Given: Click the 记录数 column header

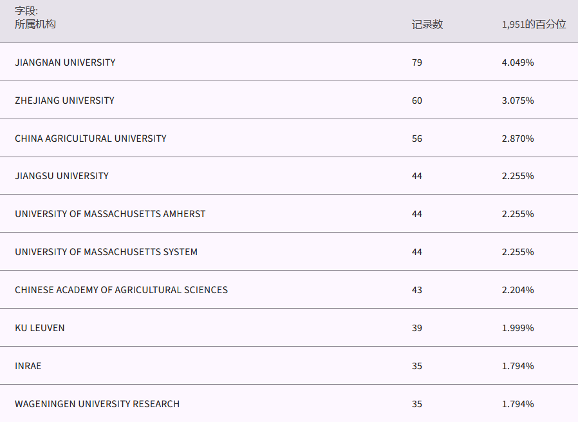Looking at the screenshot, I should click(x=427, y=24).
